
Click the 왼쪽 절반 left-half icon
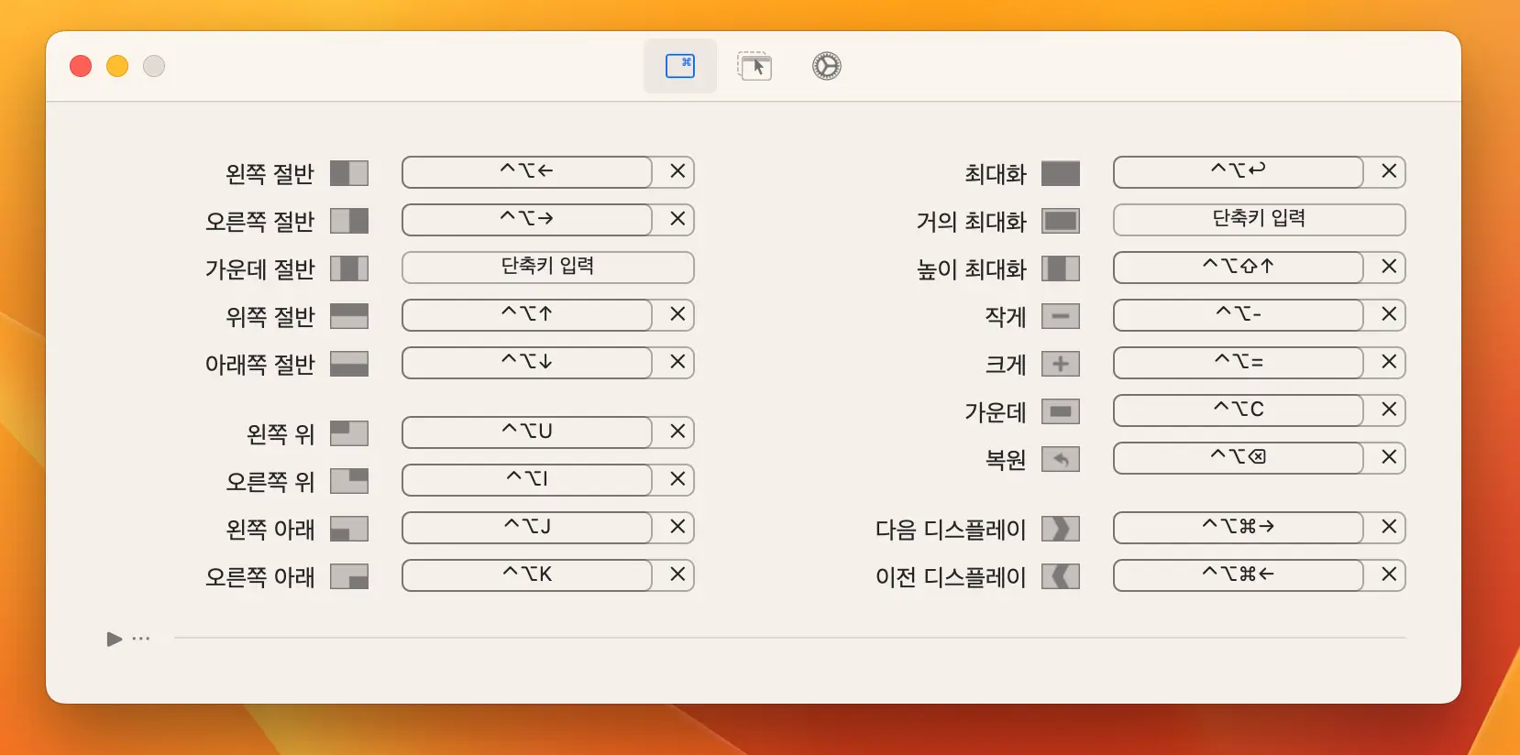[x=349, y=173]
